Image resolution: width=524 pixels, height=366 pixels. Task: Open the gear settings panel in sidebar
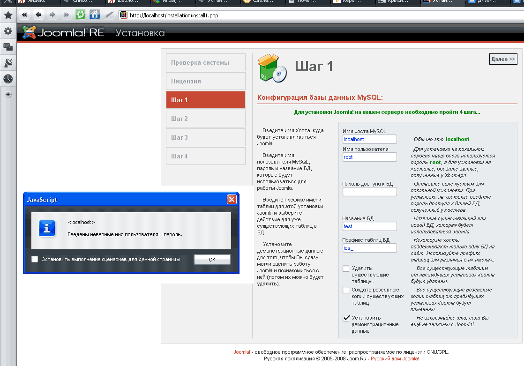click(8, 31)
